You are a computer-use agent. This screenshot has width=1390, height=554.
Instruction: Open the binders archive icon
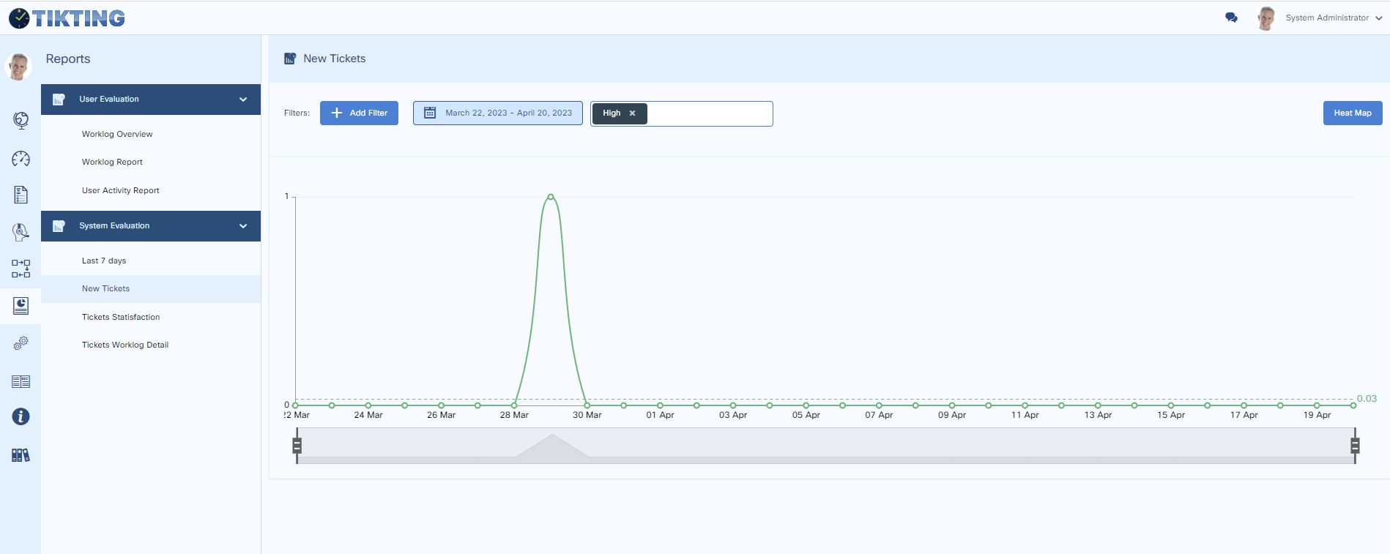[21, 455]
